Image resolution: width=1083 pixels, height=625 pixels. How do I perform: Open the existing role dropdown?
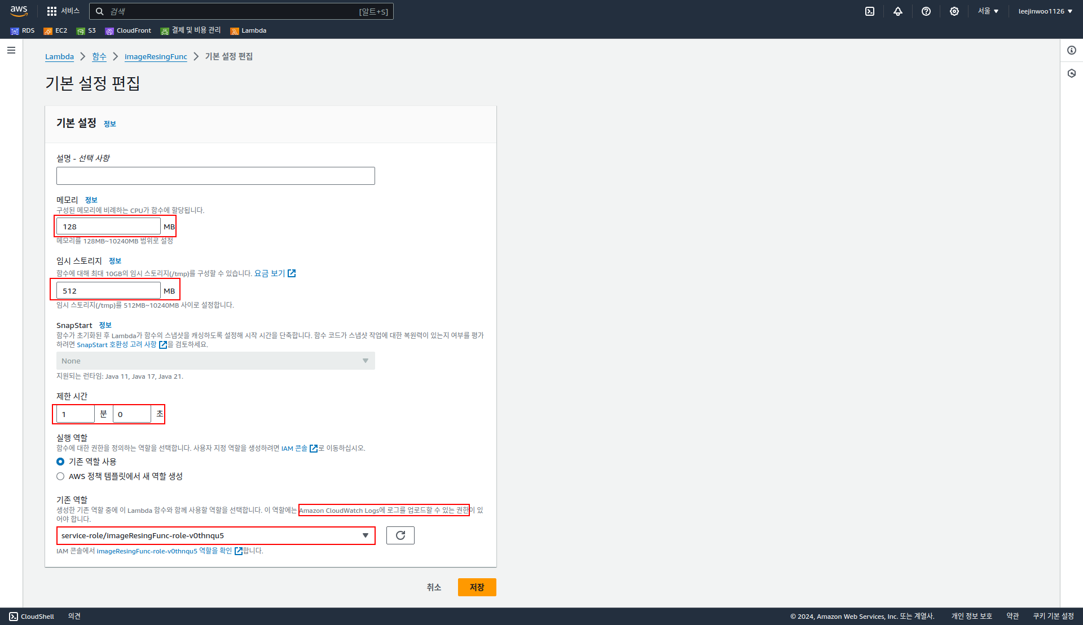tap(215, 535)
